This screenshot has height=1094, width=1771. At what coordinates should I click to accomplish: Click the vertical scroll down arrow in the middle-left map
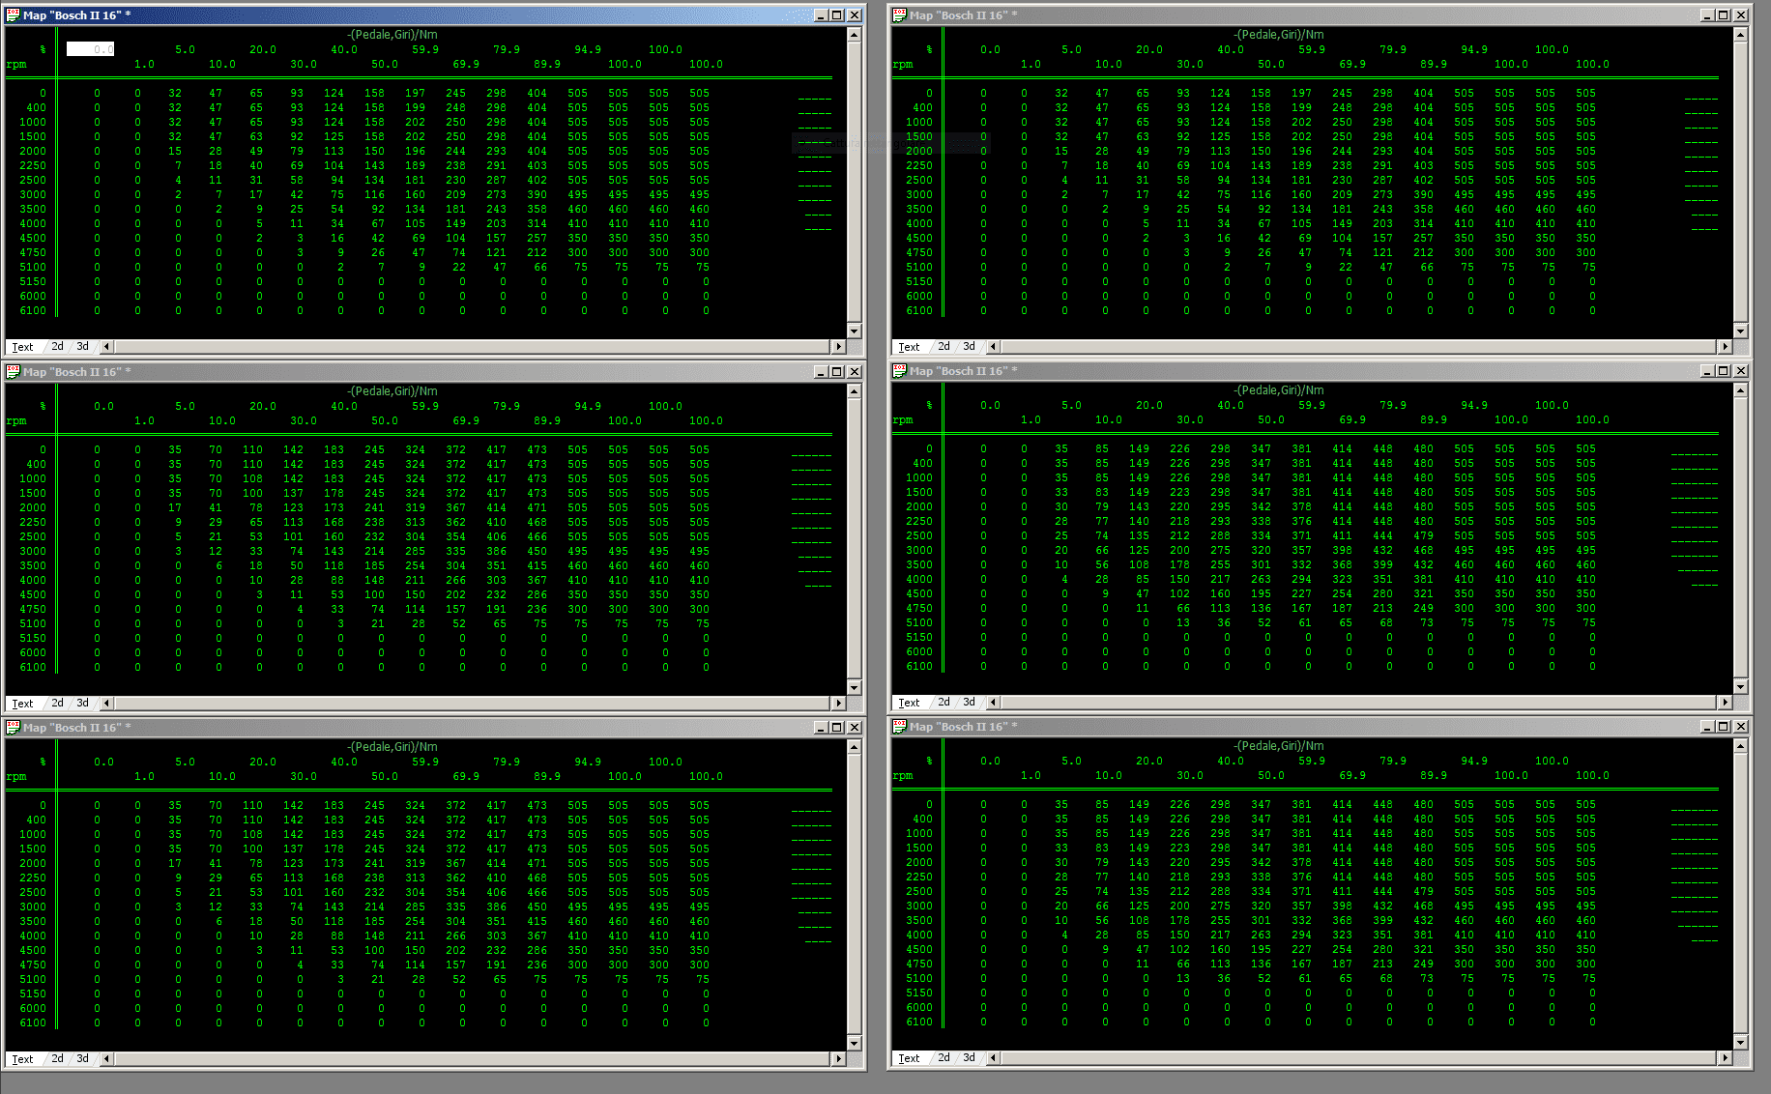[x=854, y=687]
